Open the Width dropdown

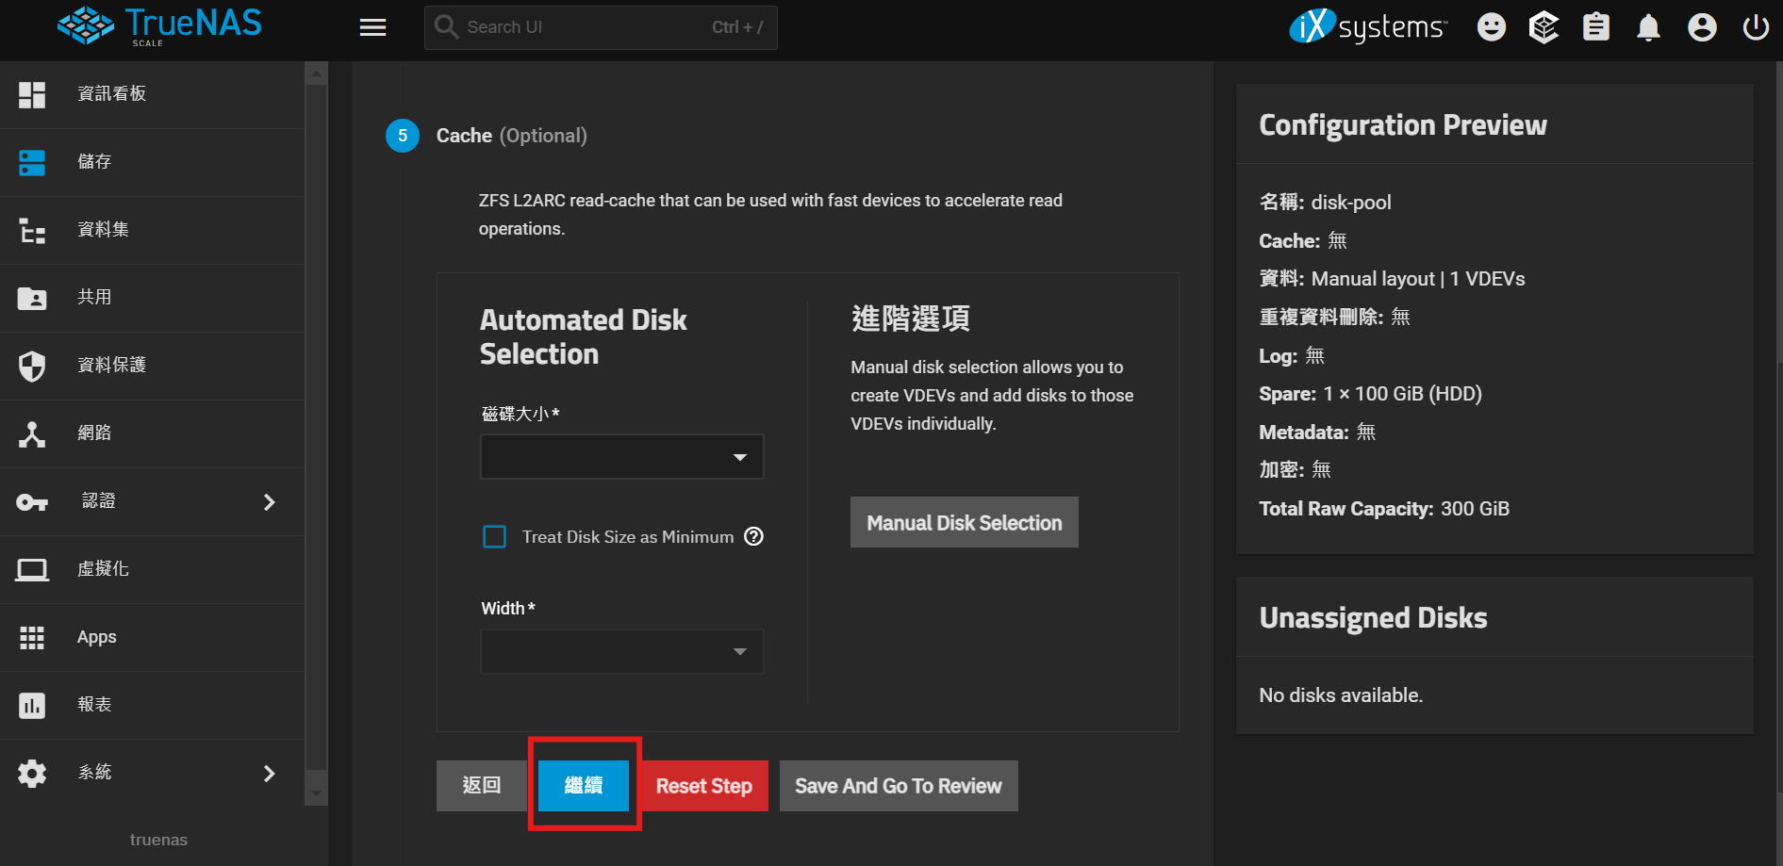coord(621,651)
